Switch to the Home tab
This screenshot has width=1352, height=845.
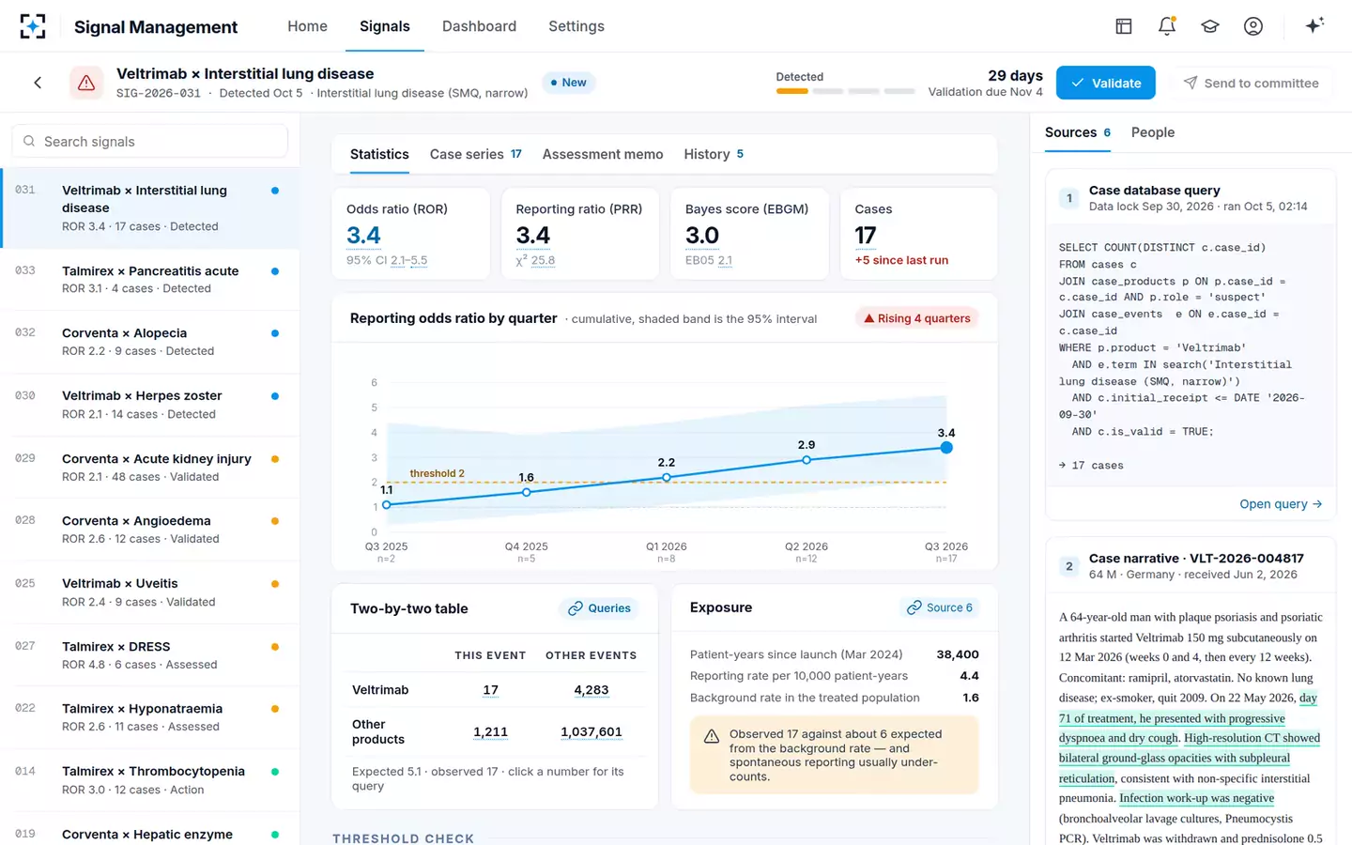[307, 26]
